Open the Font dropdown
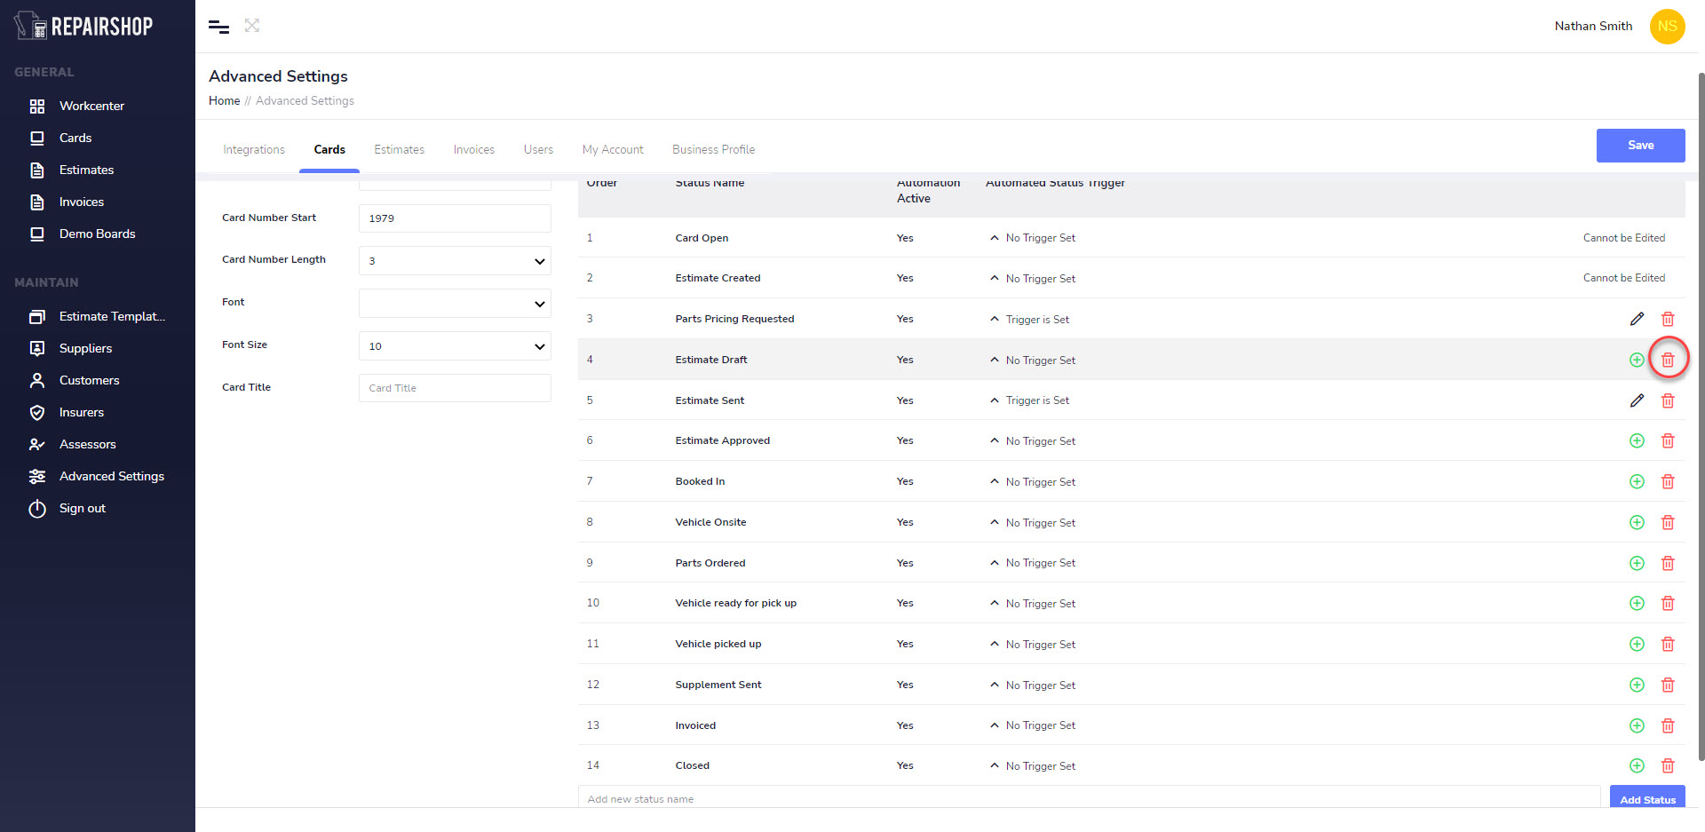1705x832 pixels. point(455,303)
